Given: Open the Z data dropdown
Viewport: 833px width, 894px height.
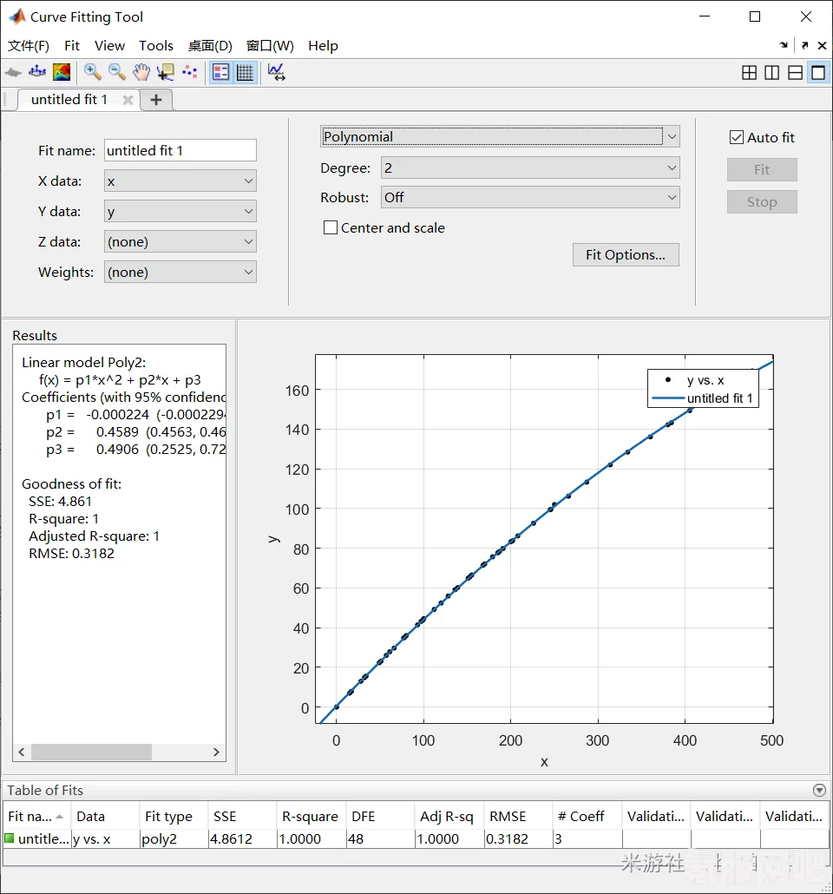Looking at the screenshot, I should coord(180,242).
